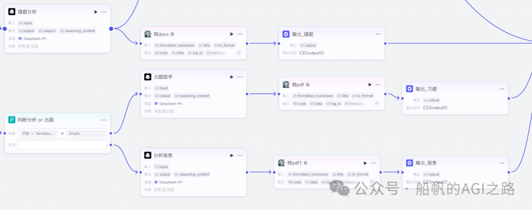Screen dimensions: 532x210
Task: Run the 转pdf1 node
Action: (x=365, y=163)
